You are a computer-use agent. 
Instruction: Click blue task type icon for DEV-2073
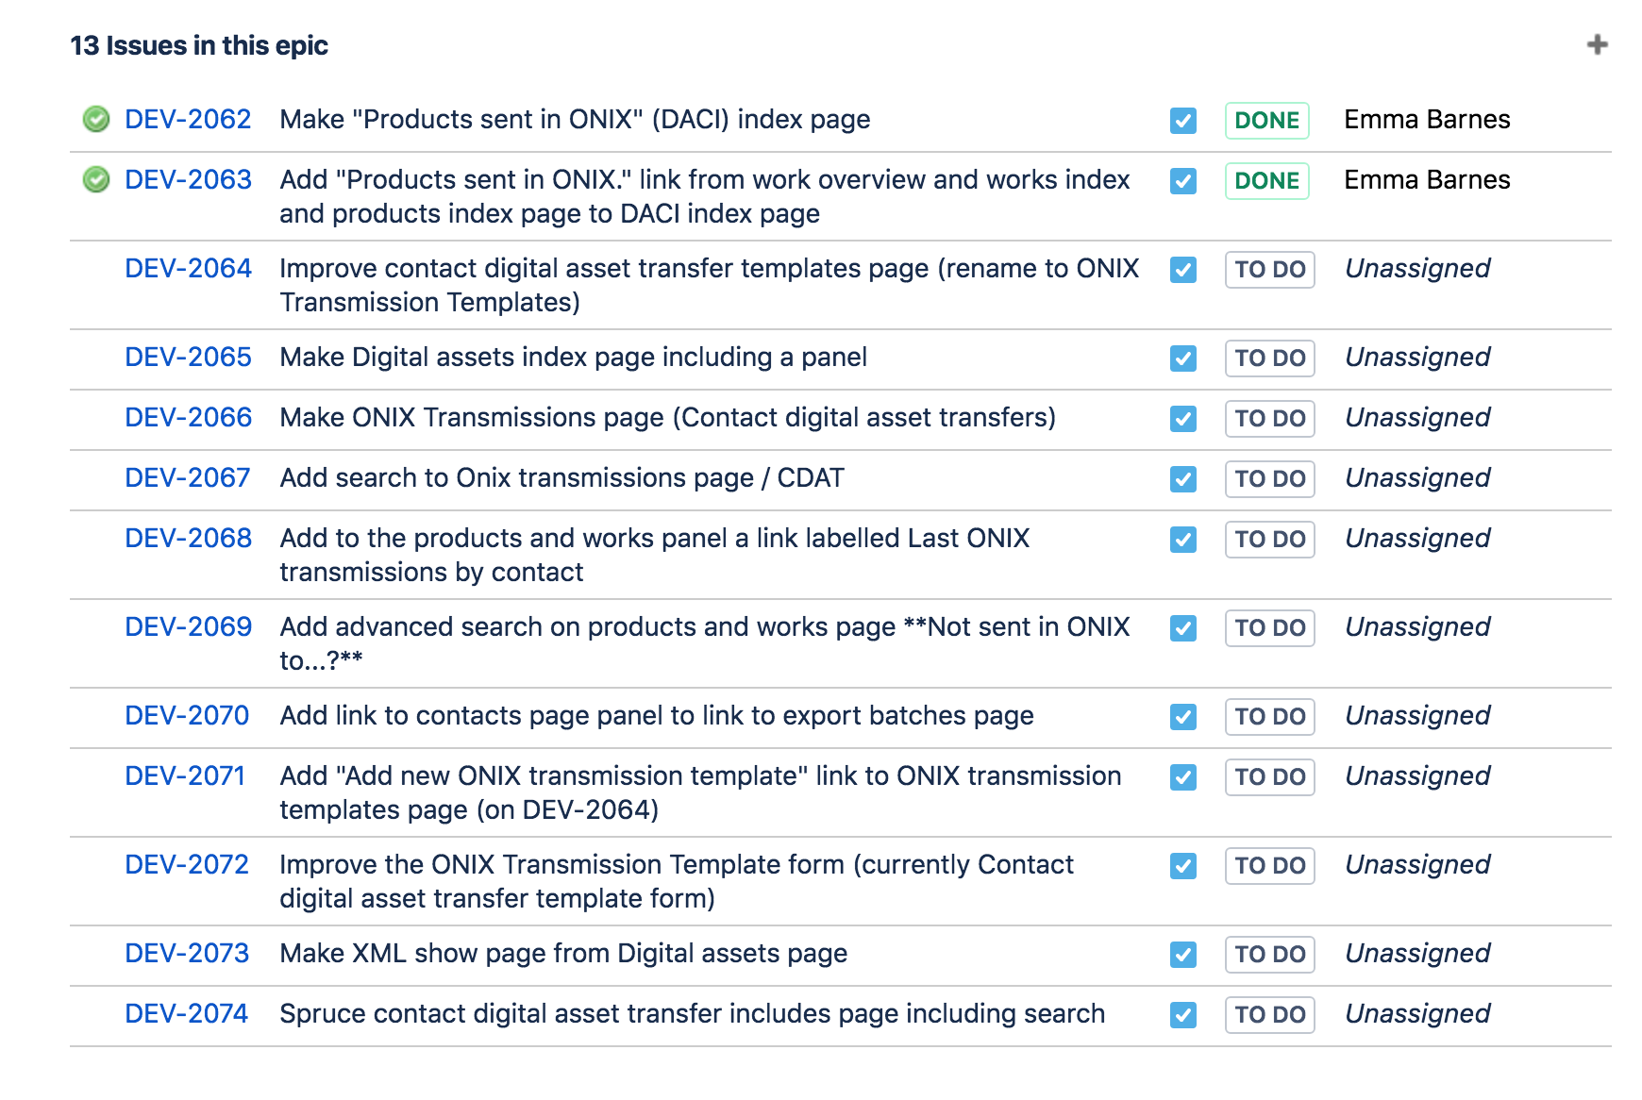click(x=1182, y=955)
